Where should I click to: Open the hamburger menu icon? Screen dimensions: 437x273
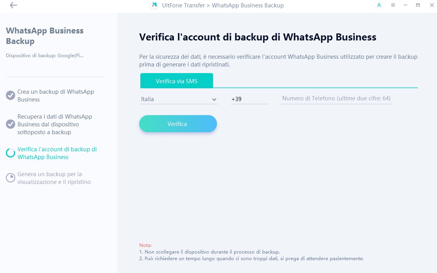(x=393, y=5)
